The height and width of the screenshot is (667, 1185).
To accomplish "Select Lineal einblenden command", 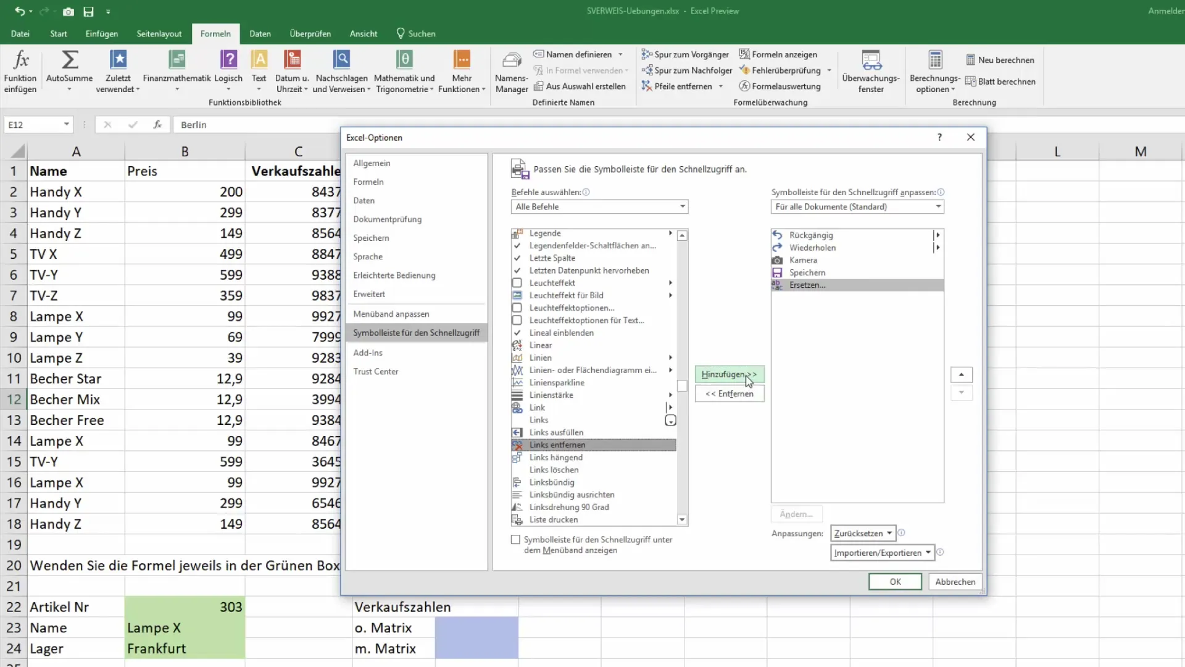I will pyautogui.click(x=592, y=333).
